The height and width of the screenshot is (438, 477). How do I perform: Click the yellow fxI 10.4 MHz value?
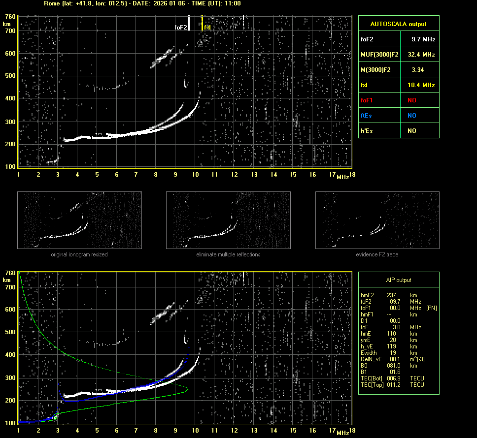click(421, 85)
